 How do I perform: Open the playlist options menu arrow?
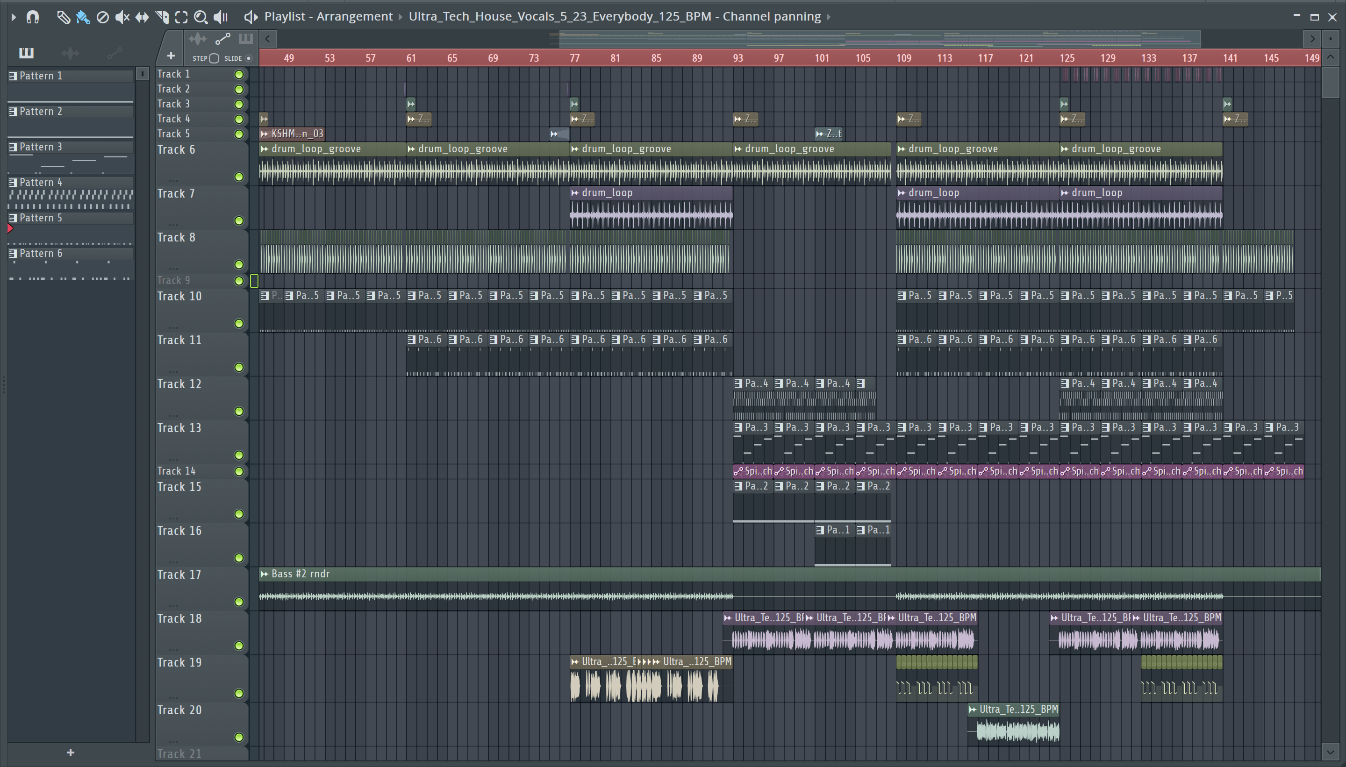pyautogui.click(x=14, y=17)
